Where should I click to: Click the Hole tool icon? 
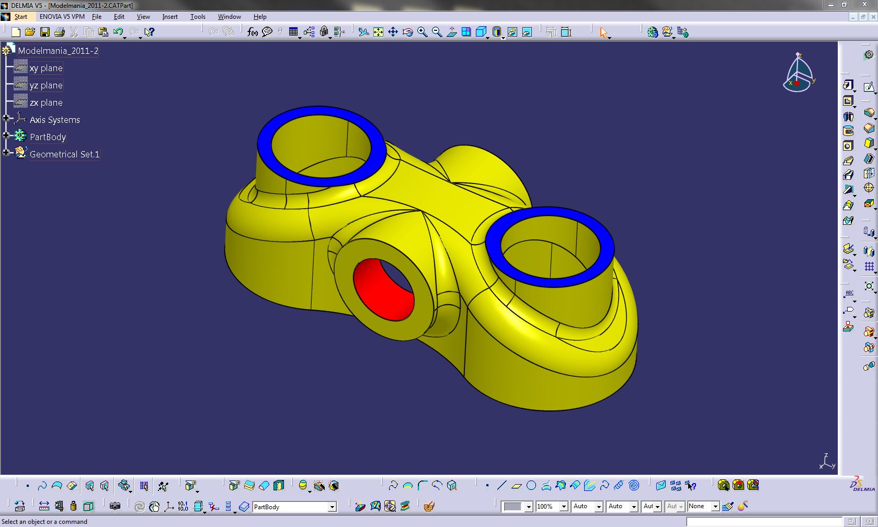click(x=848, y=146)
